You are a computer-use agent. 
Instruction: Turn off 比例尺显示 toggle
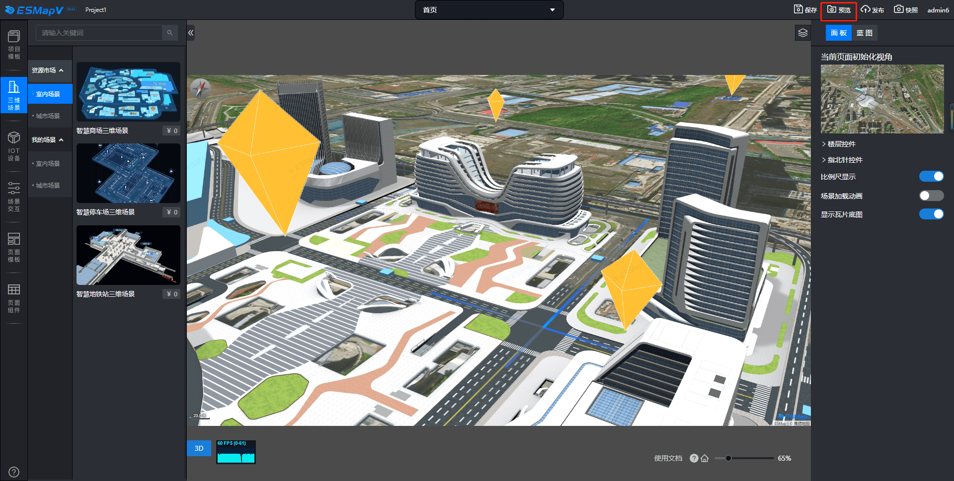pyautogui.click(x=931, y=177)
